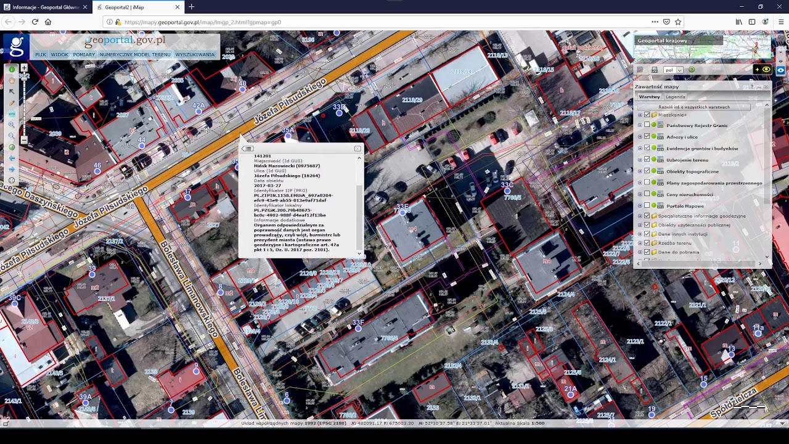
Task: Click 'Rozwiń inf. o wszystkich warstwach' button
Action: [x=694, y=107]
